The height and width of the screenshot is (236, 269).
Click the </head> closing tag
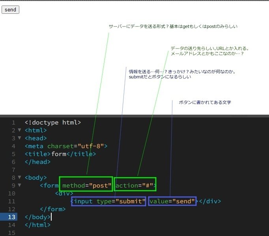tap(37, 162)
